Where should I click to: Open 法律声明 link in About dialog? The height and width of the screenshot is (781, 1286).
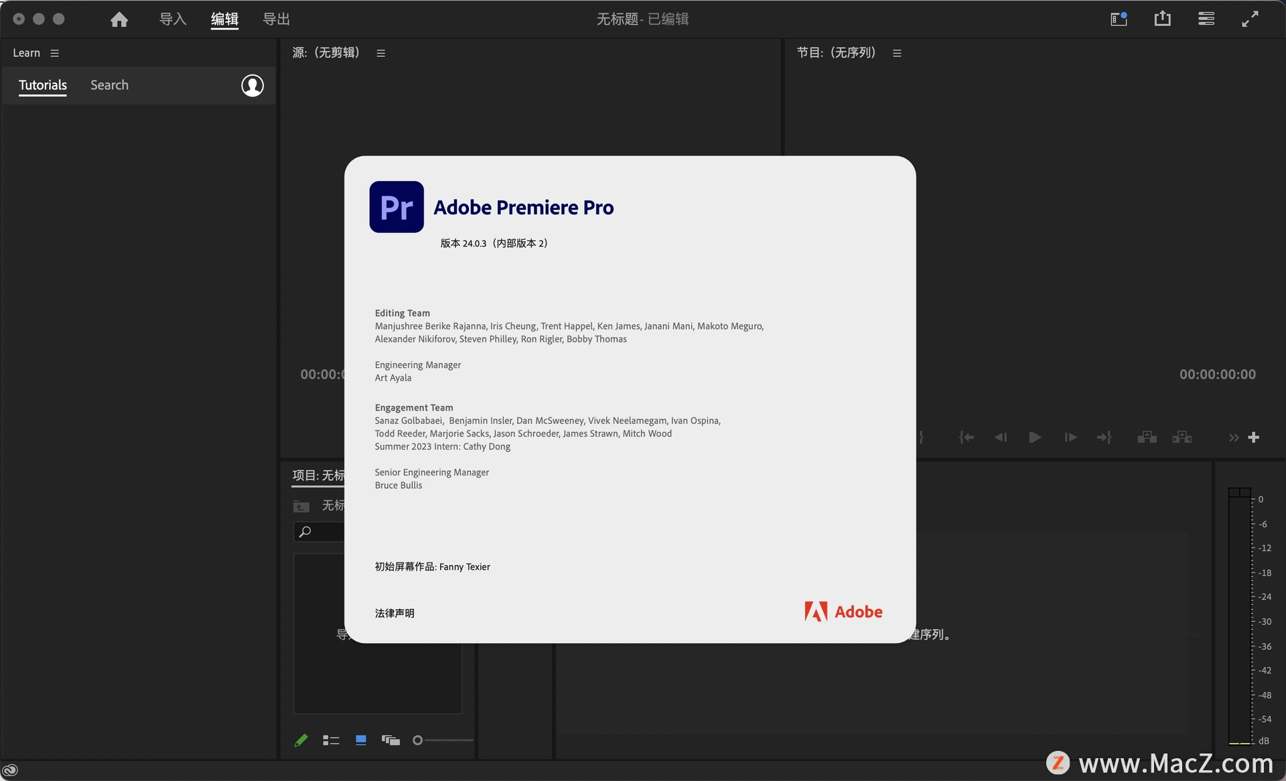point(395,613)
